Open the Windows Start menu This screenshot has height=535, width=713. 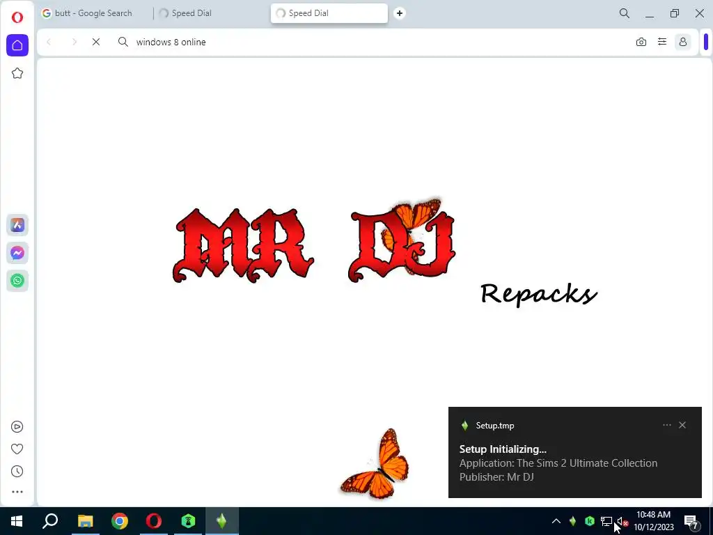[17, 521]
